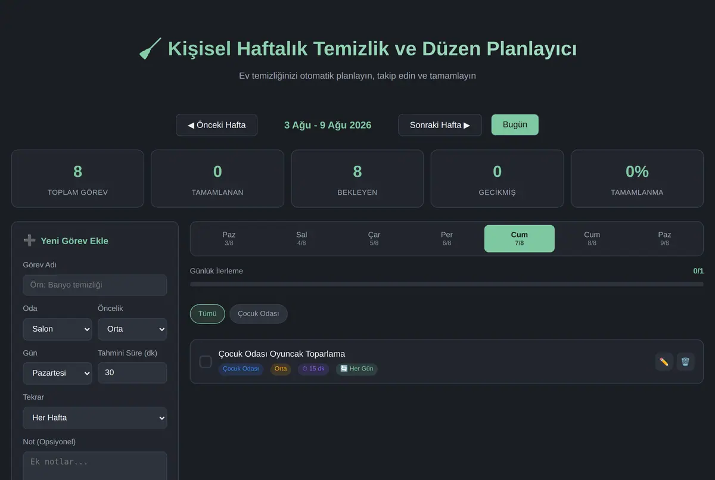
Task: Filter tasks by Çocuk Odası room
Action: tap(259, 314)
